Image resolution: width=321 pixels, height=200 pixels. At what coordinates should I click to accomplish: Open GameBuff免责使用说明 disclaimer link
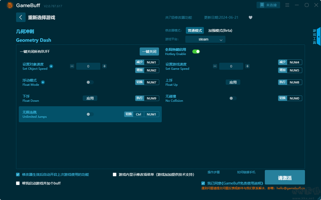pyautogui.click(x=243, y=183)
